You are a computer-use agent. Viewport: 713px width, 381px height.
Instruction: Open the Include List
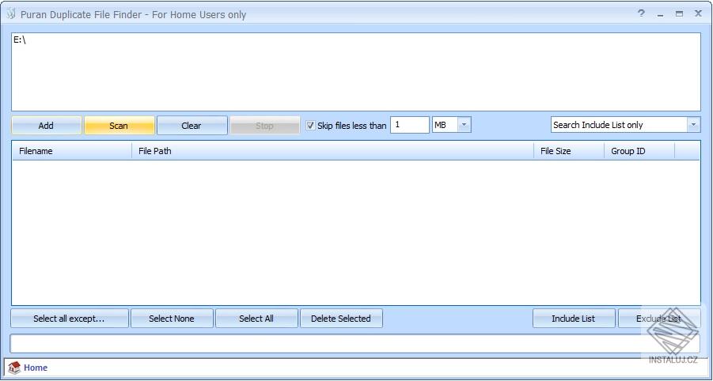point(574,319)
